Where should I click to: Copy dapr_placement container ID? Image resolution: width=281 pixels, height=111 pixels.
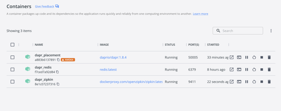58,60
